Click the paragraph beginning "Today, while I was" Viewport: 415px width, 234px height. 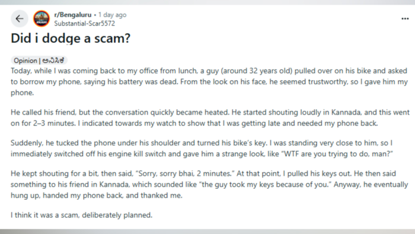(209, 81)
